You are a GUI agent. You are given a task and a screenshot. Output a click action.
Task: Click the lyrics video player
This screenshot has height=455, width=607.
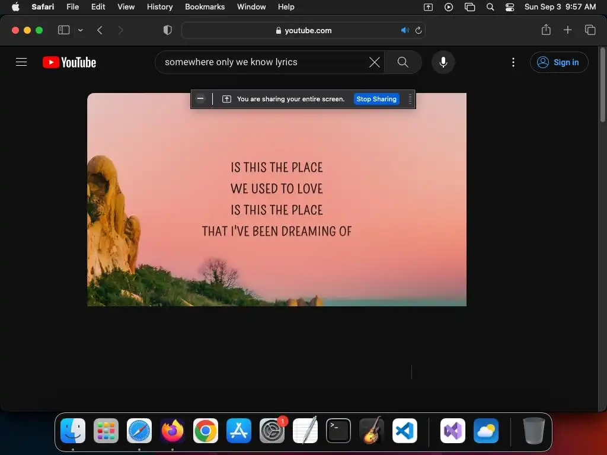pyautogui.click(x=277, y=200)
